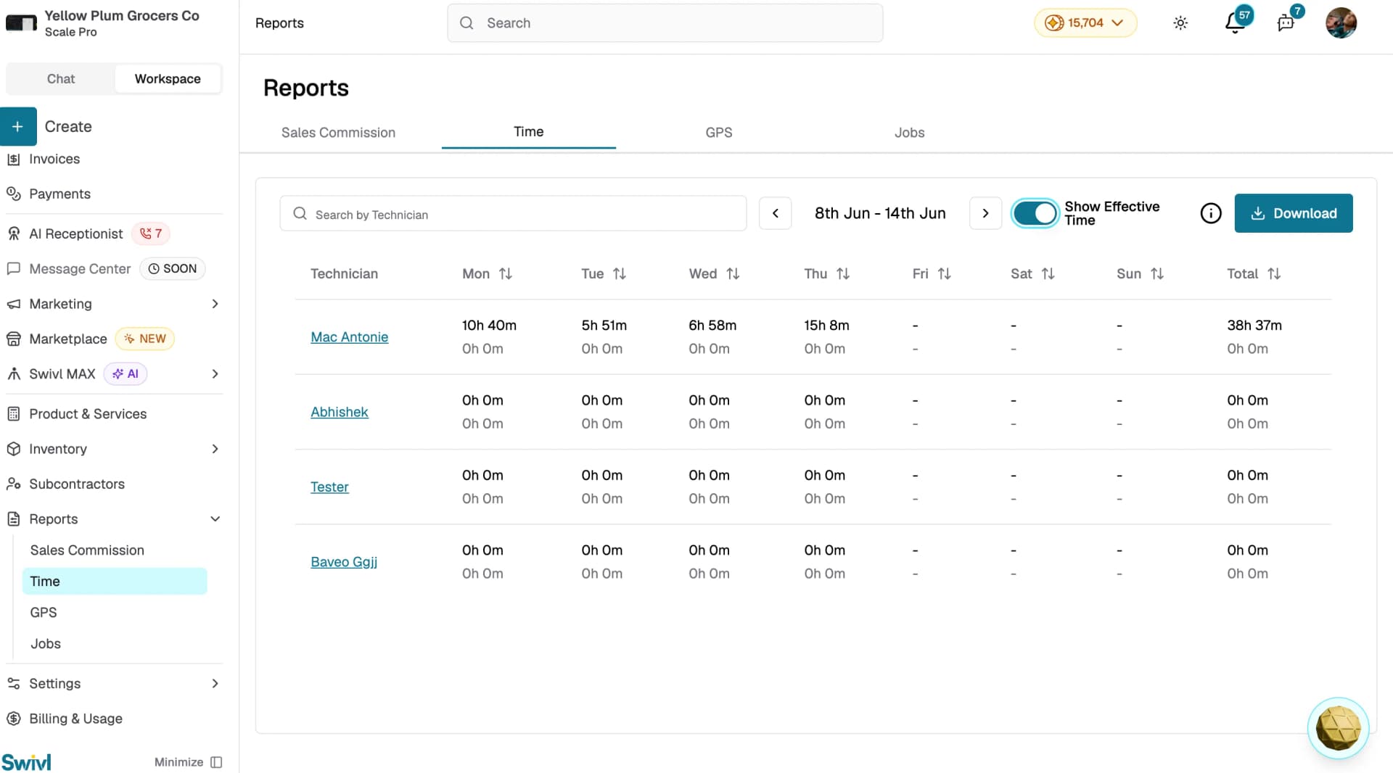Open Billing & Usage page
This screenshot has width=1393, height=773.
click(75, 718)
